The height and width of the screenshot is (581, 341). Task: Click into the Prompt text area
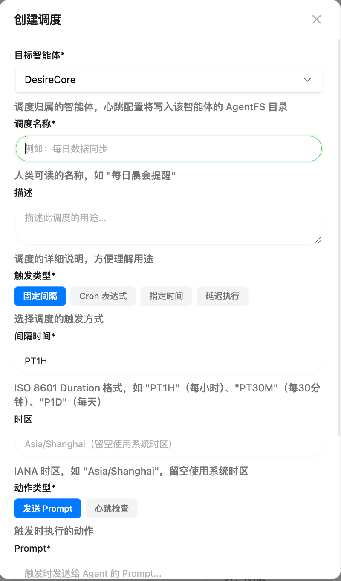[x=168, y=573]
